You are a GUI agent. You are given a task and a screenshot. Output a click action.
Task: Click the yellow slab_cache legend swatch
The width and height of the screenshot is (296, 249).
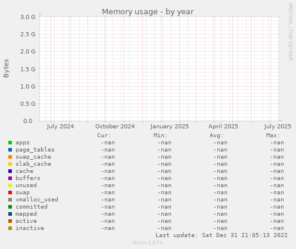10,164
